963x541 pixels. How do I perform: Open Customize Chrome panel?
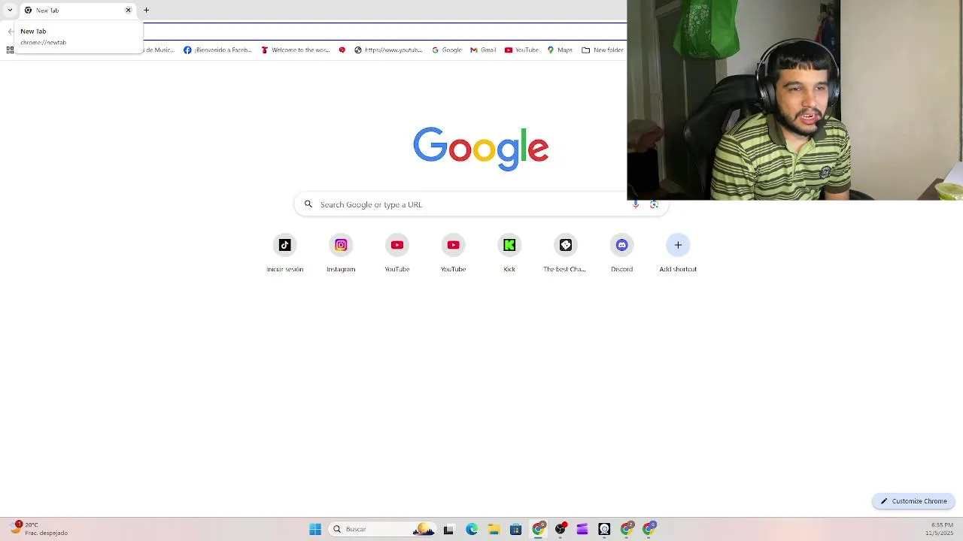click(x=913, y=501)
